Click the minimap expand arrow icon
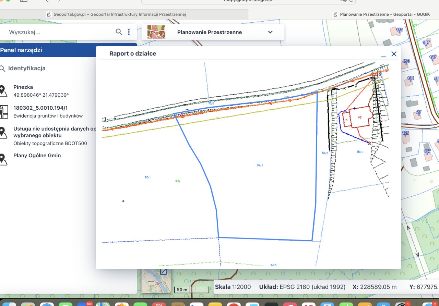Image resolution: width=439 pixels, height=306 pixels. click(163, 272)
